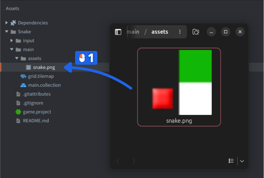Click the folder search icon

click(196, 32)
